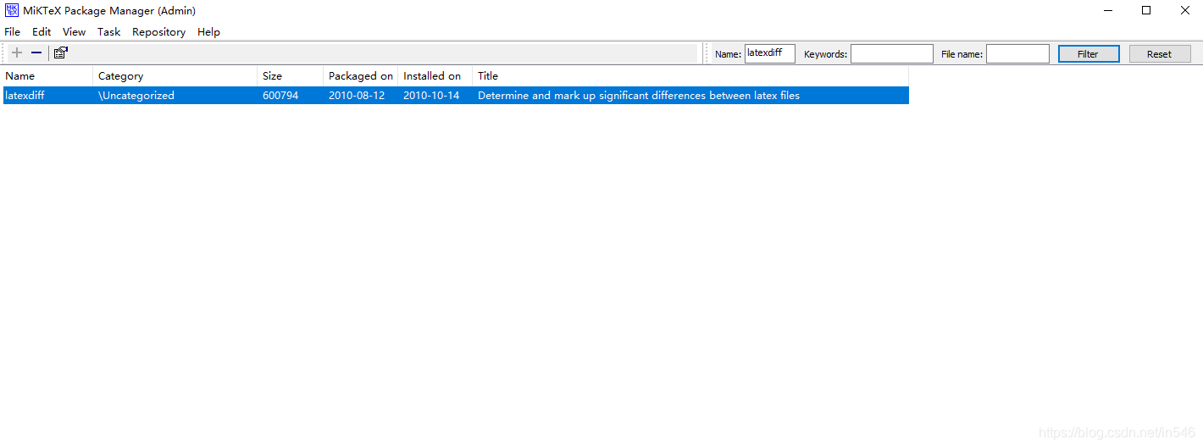1203x448 pixels.
Task: Maximize the MiKTeX Package Manager window
Action: click(1146, 10)
